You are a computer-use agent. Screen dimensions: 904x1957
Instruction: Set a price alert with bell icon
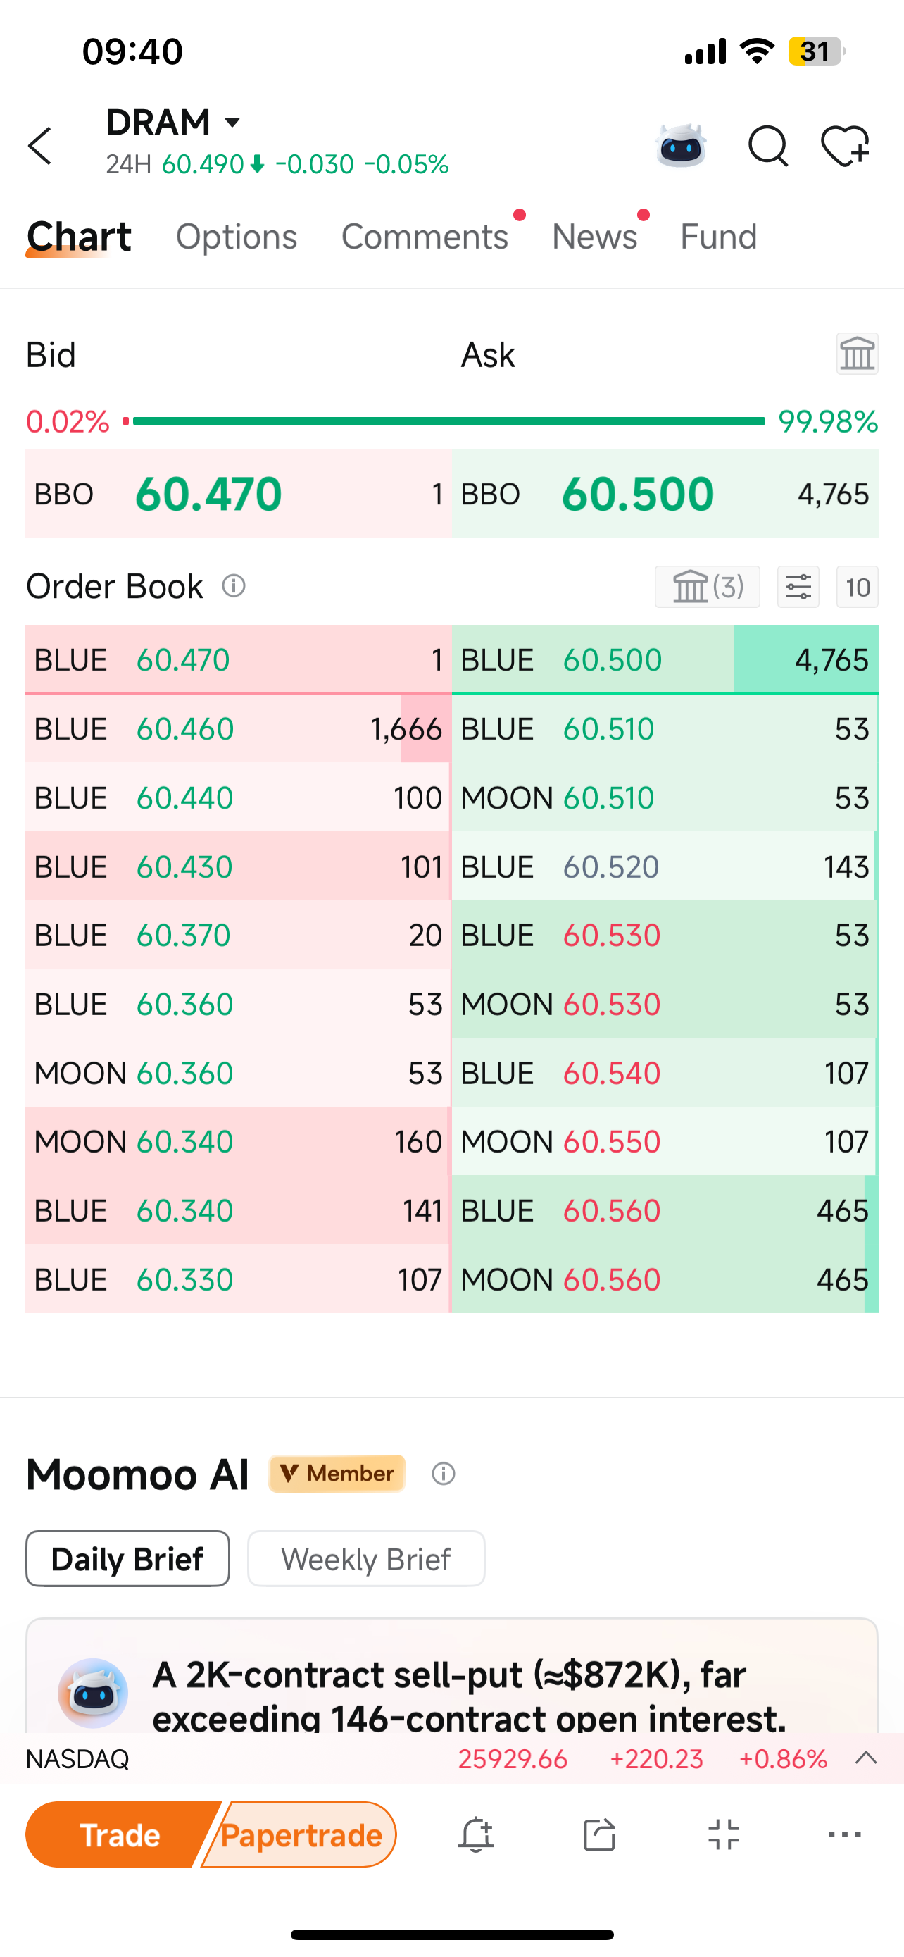476,1834
